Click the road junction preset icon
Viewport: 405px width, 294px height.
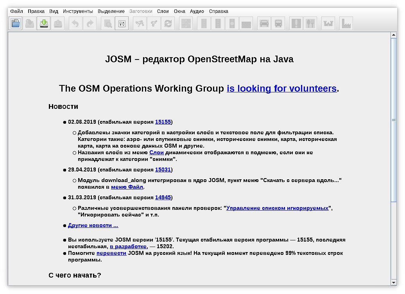coord(186,23)
